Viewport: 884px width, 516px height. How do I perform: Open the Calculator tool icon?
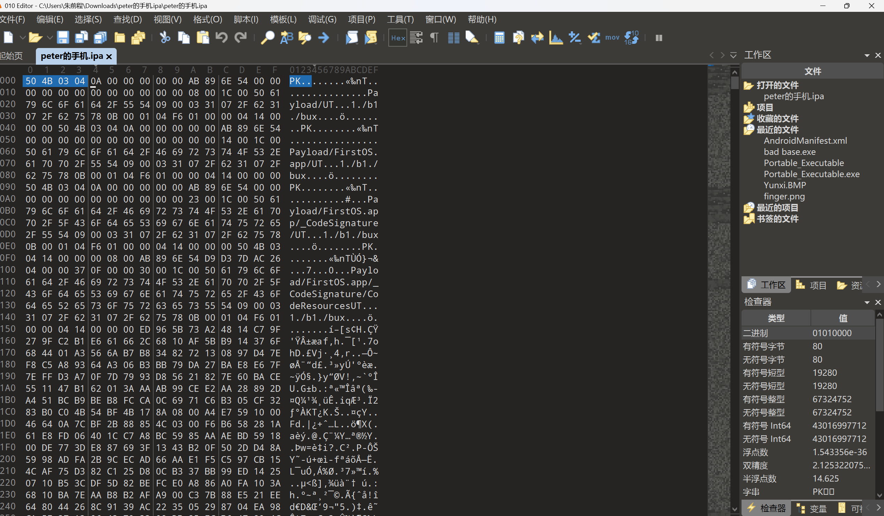[x=499, y=38]
